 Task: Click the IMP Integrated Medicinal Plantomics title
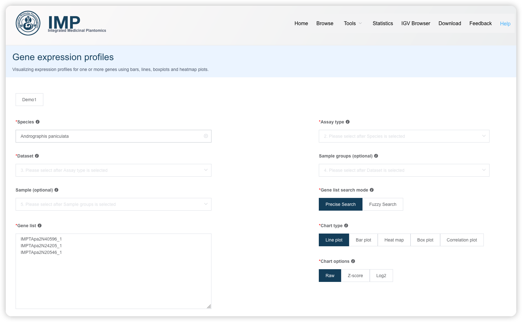click(77, 24)
